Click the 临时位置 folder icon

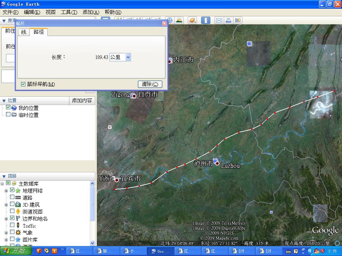[x=14, y=115]
